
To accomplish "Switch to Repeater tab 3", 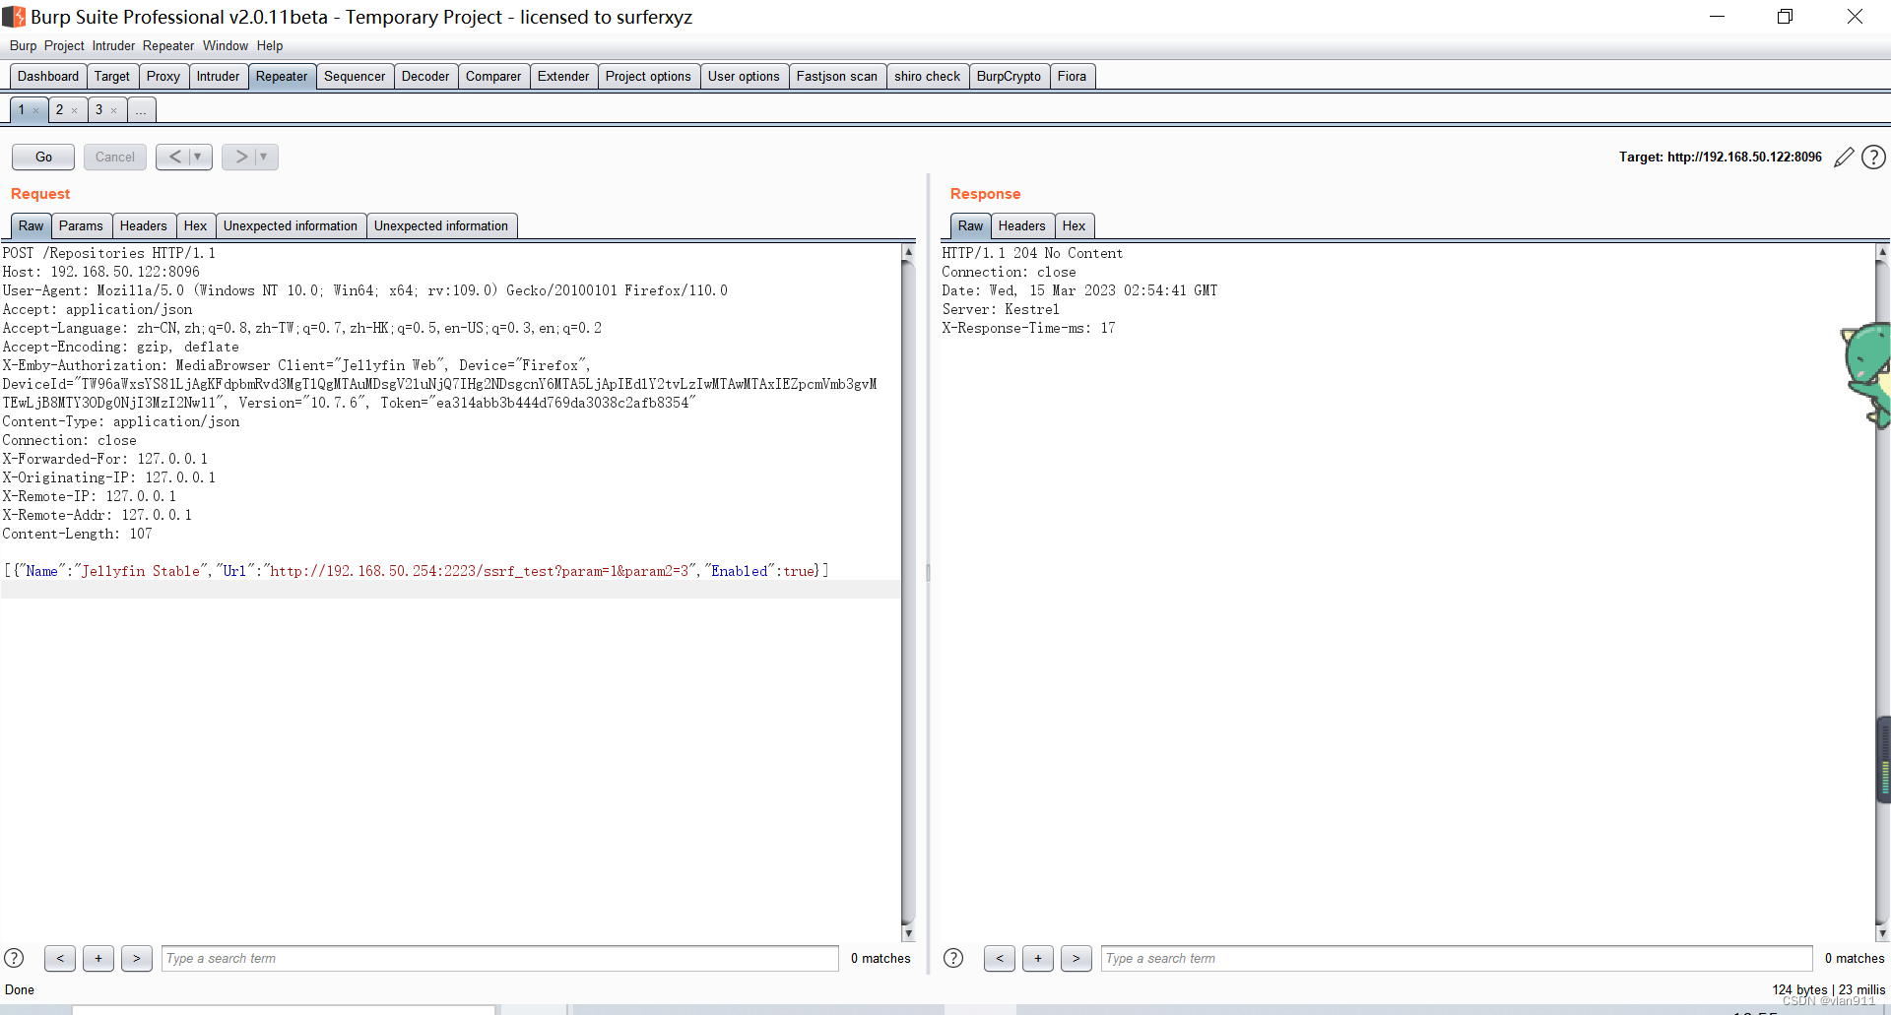I will coord(99,109).
